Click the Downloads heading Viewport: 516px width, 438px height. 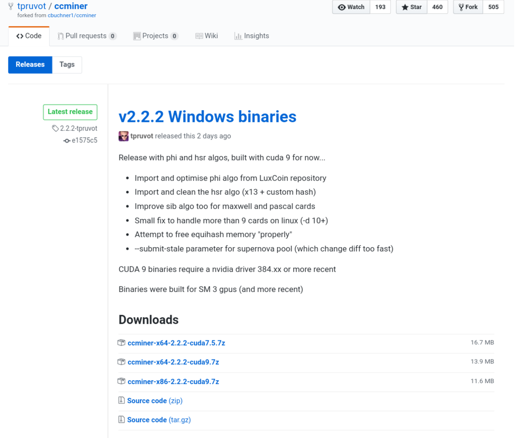149,320
